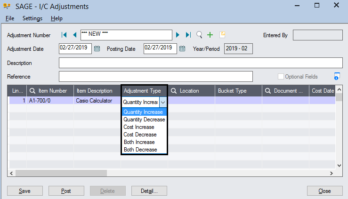This screenshot has height=199, width=348.
Task: Click the Description input field
Action: tap(201, 63)
